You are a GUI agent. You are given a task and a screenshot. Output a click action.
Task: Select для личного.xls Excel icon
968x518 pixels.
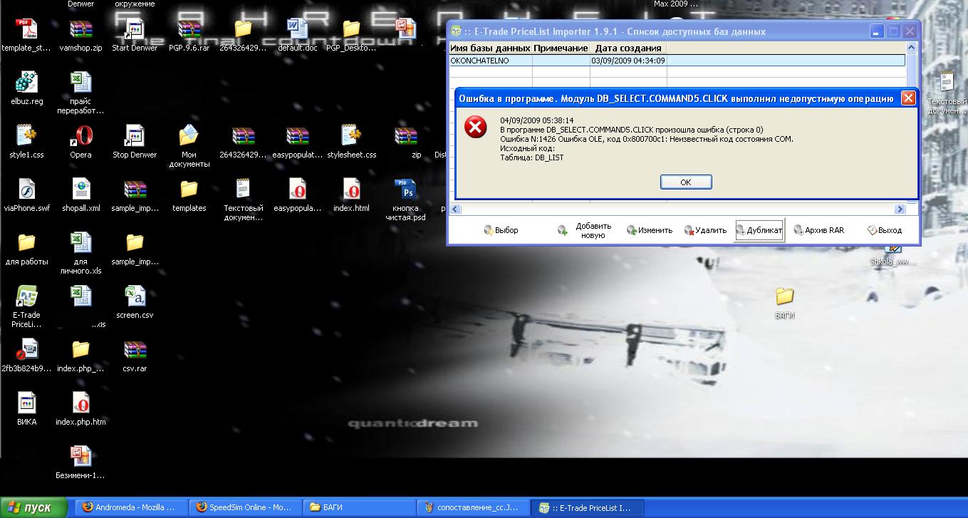[x=80, y=254]
